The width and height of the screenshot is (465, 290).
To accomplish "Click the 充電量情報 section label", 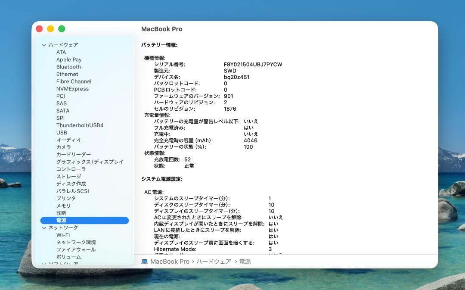I will pyautogui.click(x=157, y=115).
